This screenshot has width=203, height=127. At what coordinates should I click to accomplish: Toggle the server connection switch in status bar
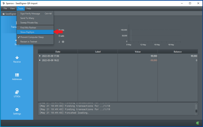pos(198,123)
